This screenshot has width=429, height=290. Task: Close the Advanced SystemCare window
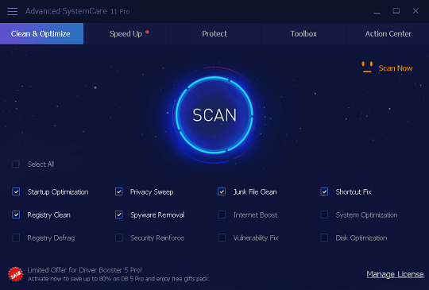click(x=415, y=11)
